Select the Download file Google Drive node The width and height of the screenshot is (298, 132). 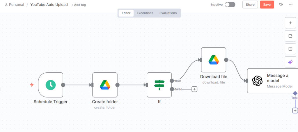[x=213, y=60]
